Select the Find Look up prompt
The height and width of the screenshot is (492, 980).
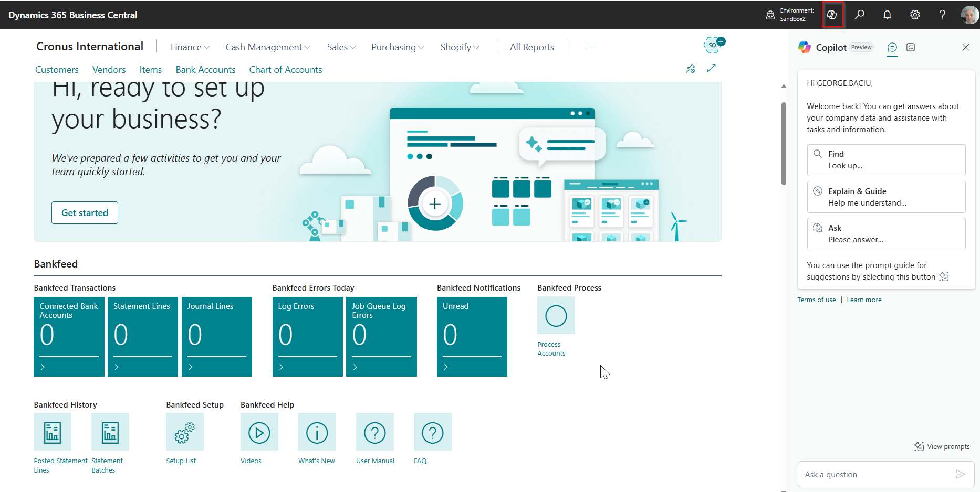tap(886, 160)
